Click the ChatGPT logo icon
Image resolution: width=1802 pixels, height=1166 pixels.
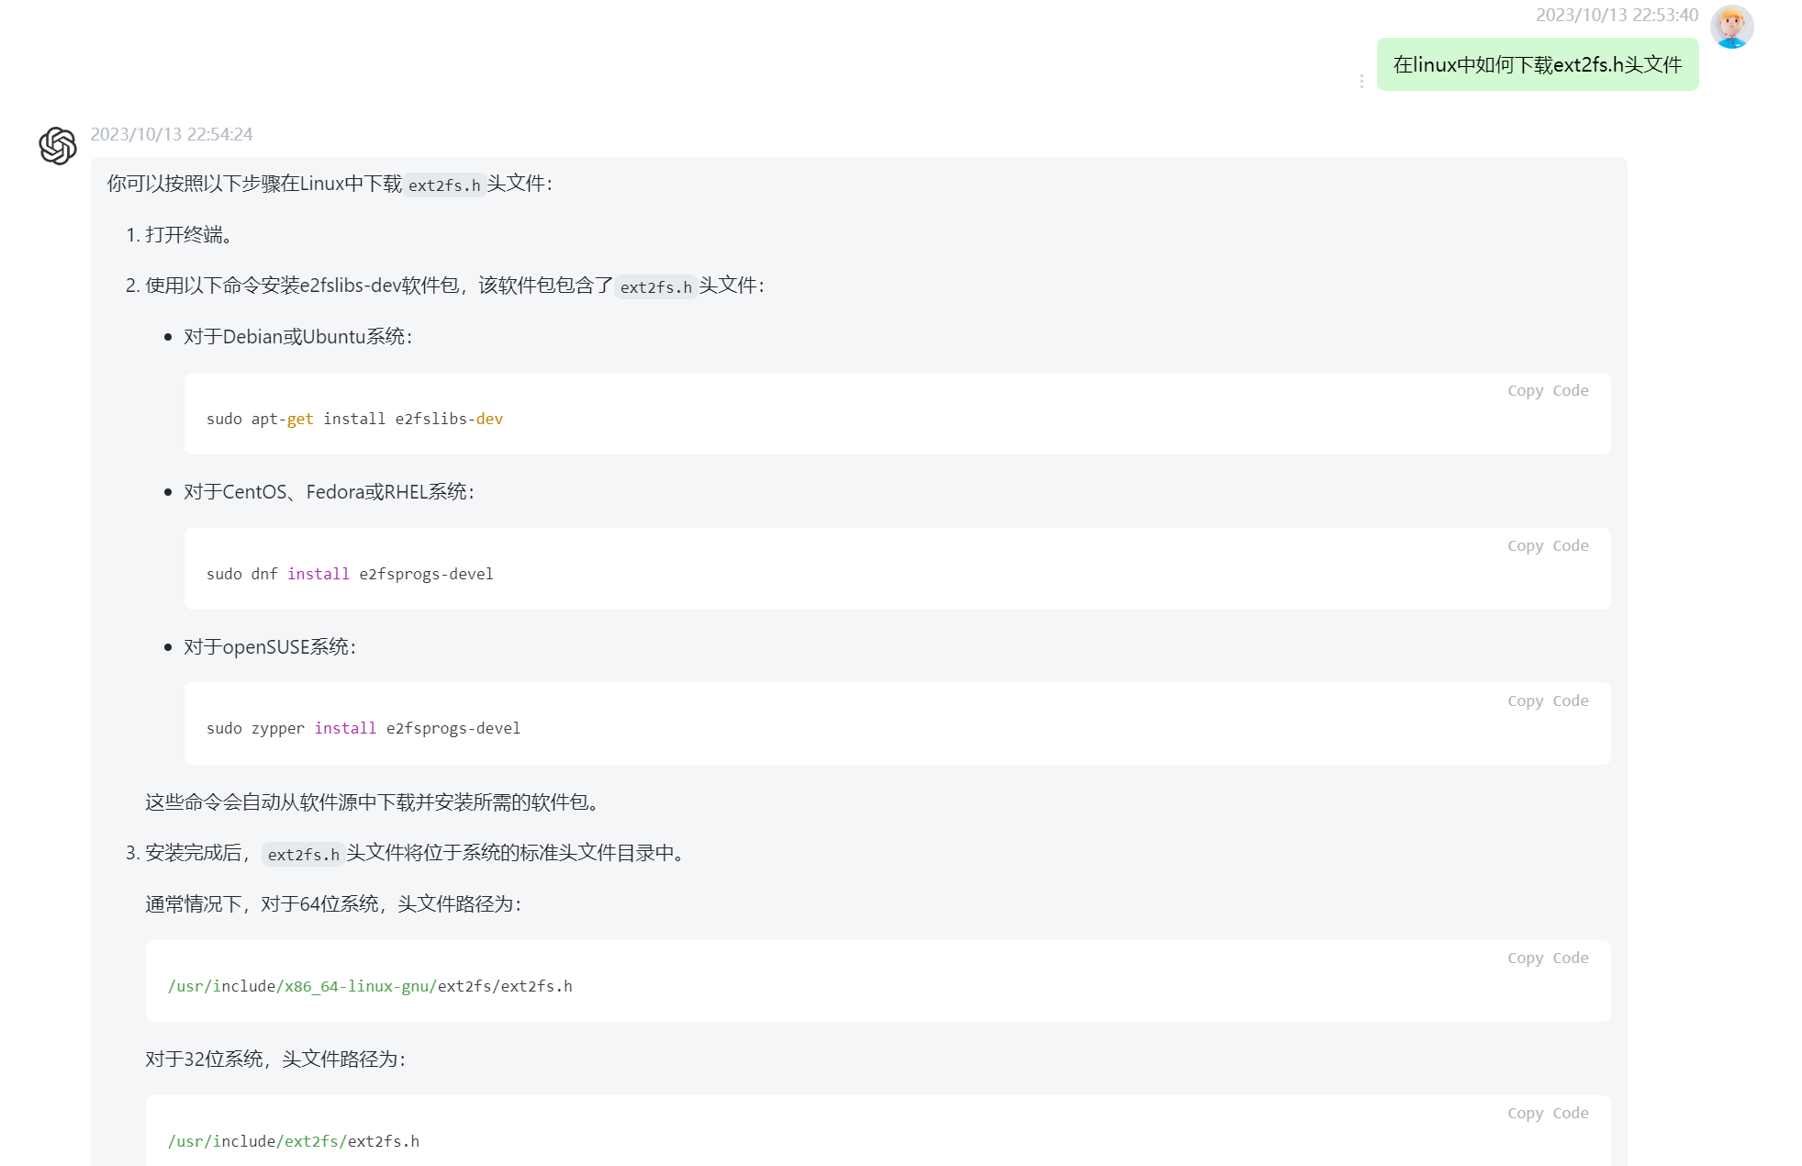pos(58,146)
